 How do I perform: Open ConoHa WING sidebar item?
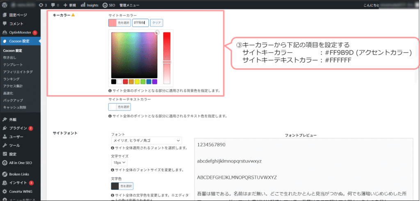21,191
